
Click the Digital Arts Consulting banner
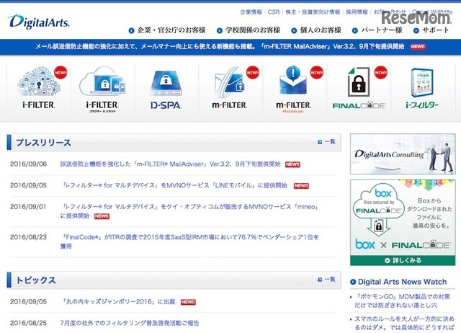click(403, 154)
